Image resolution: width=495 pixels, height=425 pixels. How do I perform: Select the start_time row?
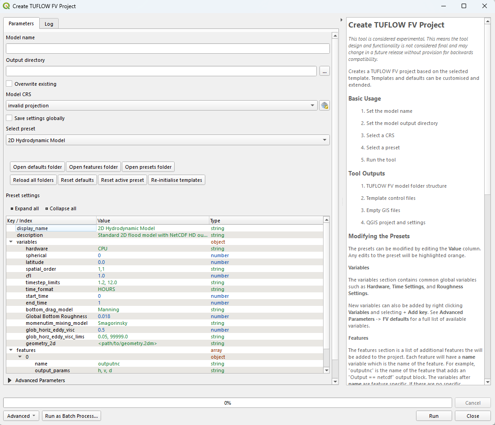(x=165, y=296)
